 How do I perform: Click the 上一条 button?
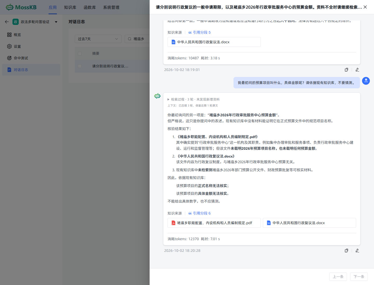[x=338, y=277]
